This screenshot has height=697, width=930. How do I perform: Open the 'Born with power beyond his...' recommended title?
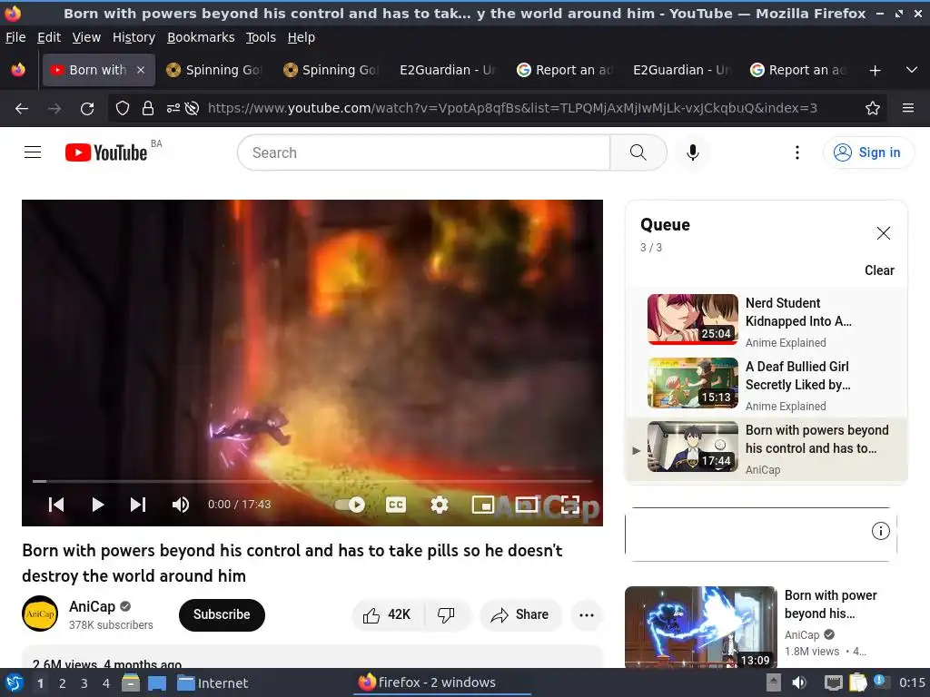[x=830, y=604]
